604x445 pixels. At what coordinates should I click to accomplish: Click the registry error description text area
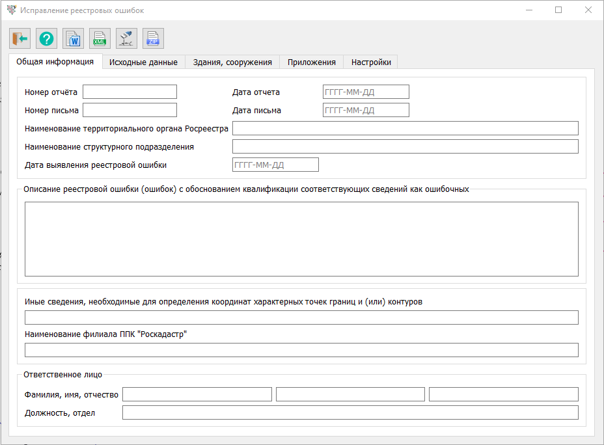pos(301,239)
